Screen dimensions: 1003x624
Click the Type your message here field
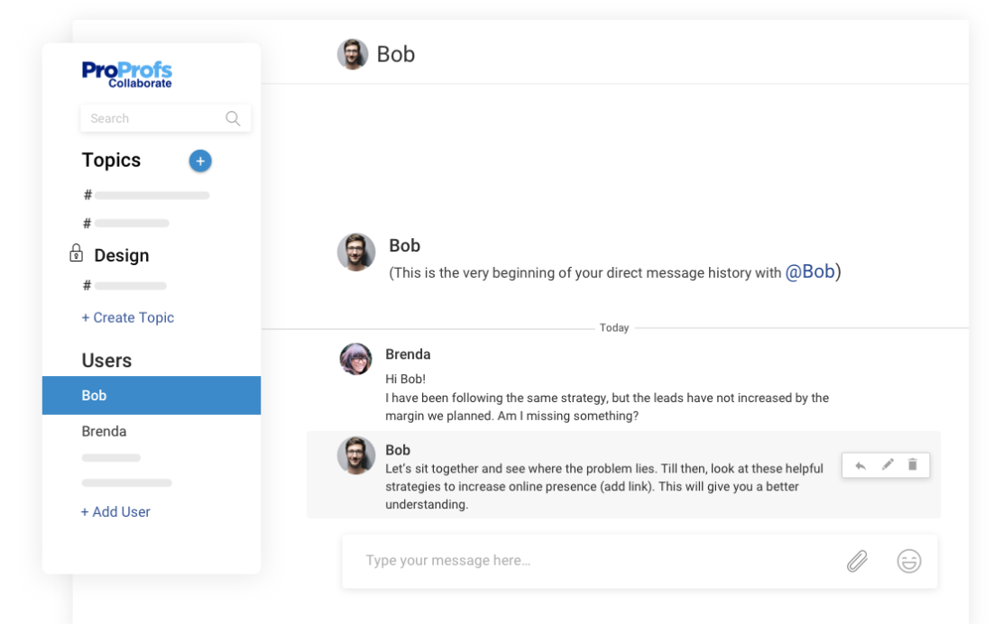pos(586,561)
